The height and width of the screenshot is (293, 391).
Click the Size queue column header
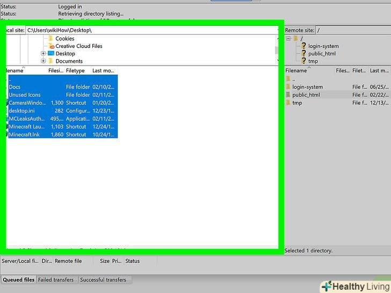(105, 261)
